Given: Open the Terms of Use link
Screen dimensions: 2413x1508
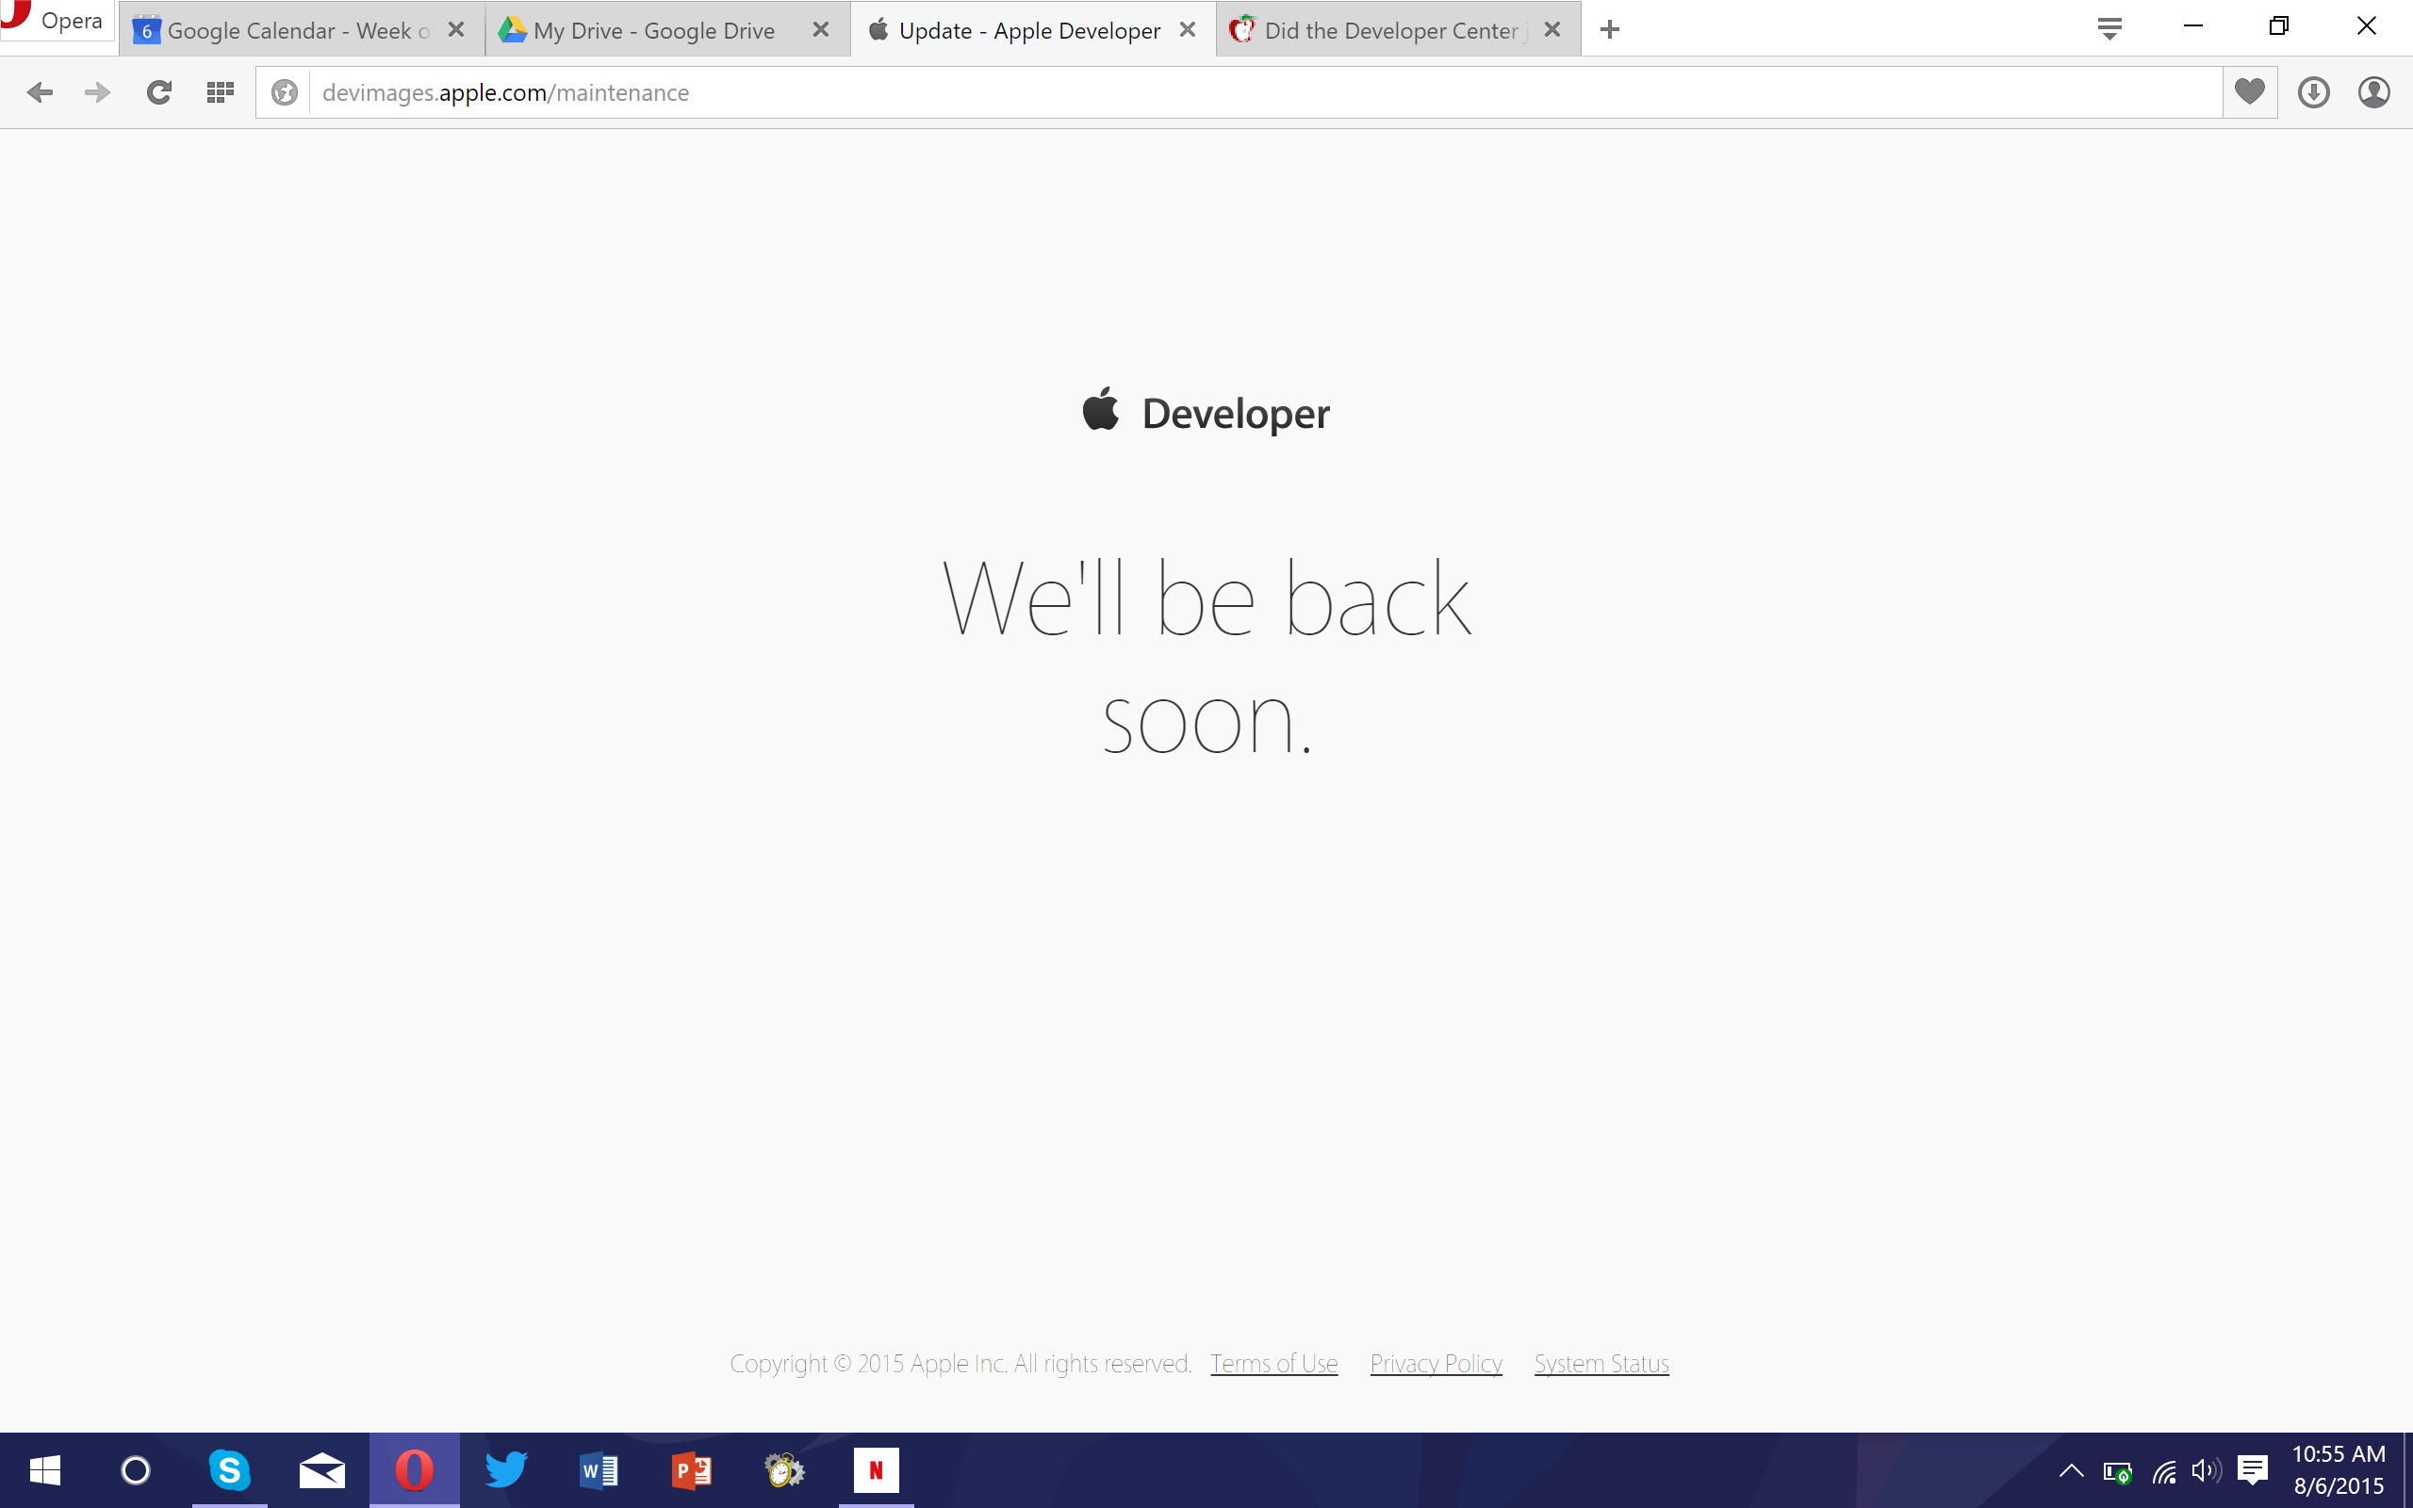Looking at the screenshot, I should pyautogui.click(x=1273, y=1364).
